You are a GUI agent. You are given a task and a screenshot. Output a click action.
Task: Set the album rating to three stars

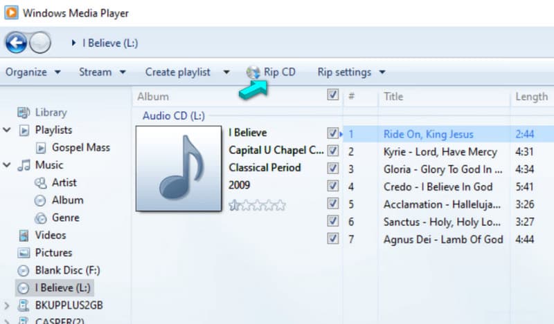tap(258, 205)
